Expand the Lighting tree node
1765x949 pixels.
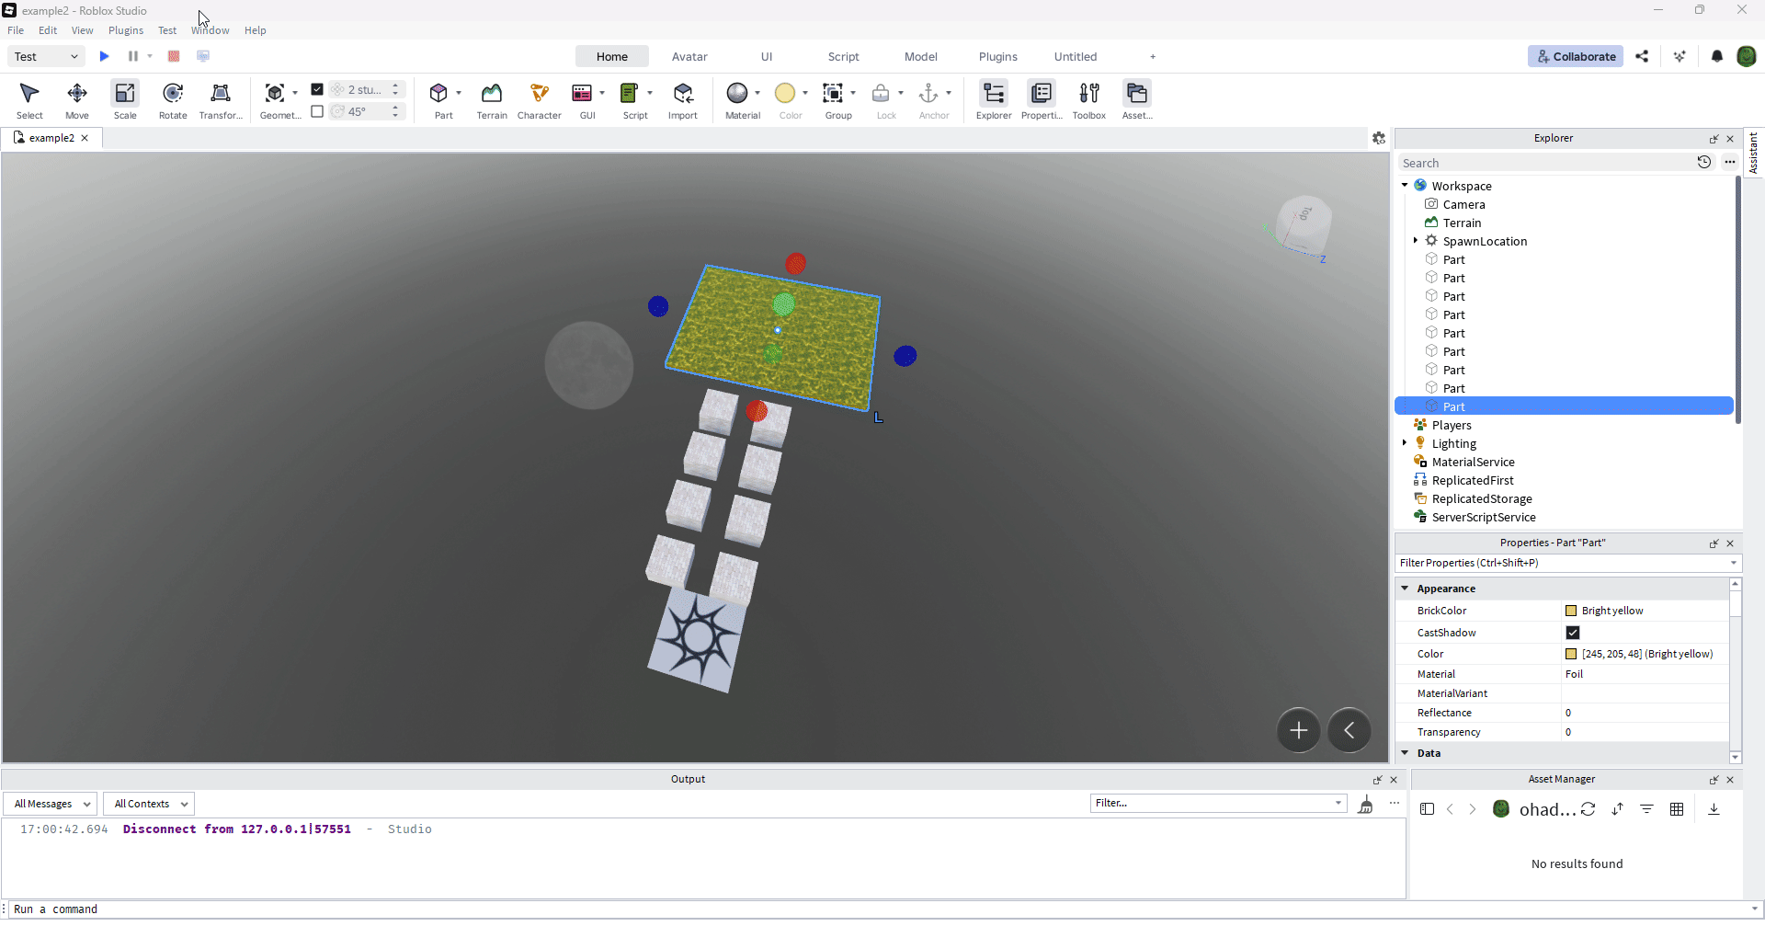pyautogui.click(x=1405, y=443)
